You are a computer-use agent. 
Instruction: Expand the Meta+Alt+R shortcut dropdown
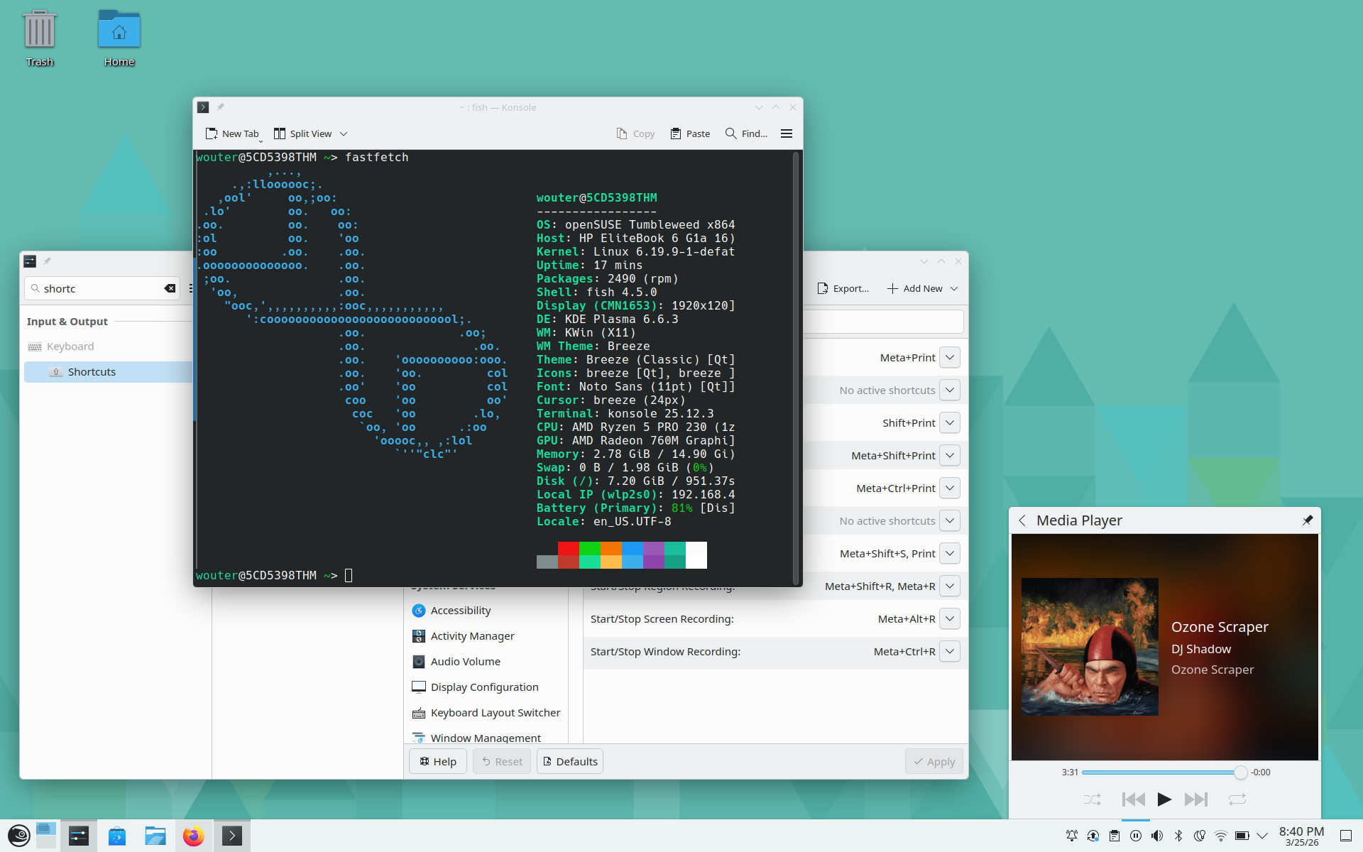point(950,619)
